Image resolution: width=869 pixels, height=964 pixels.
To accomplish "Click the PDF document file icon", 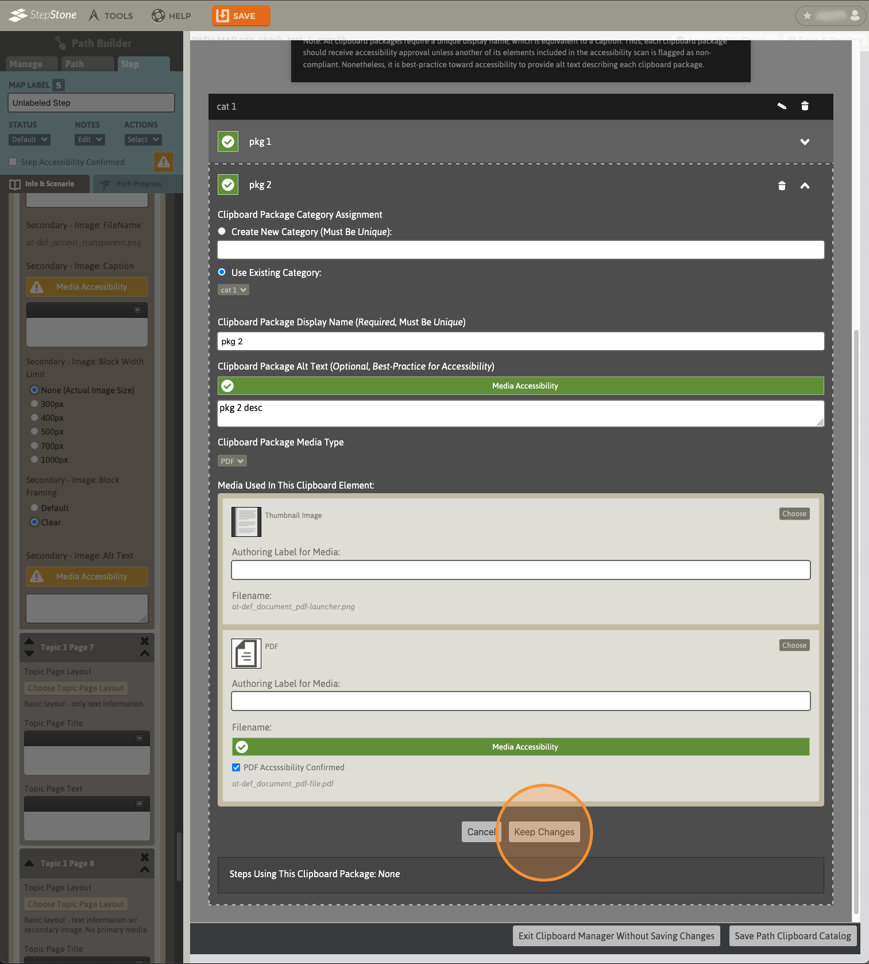I will (246, 654).
